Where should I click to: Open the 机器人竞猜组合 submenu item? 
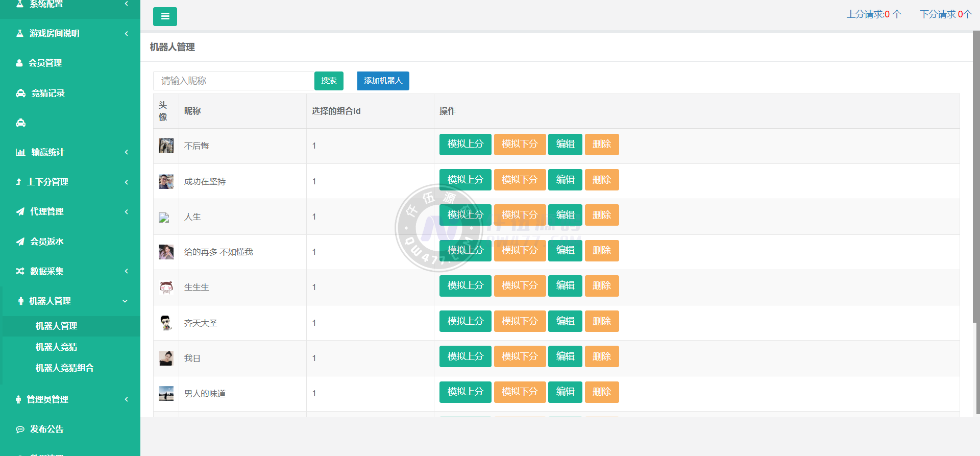point(64,368)
